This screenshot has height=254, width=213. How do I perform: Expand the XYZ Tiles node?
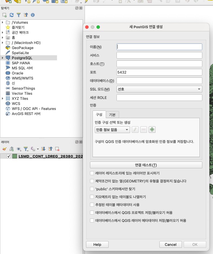[3, 98]
